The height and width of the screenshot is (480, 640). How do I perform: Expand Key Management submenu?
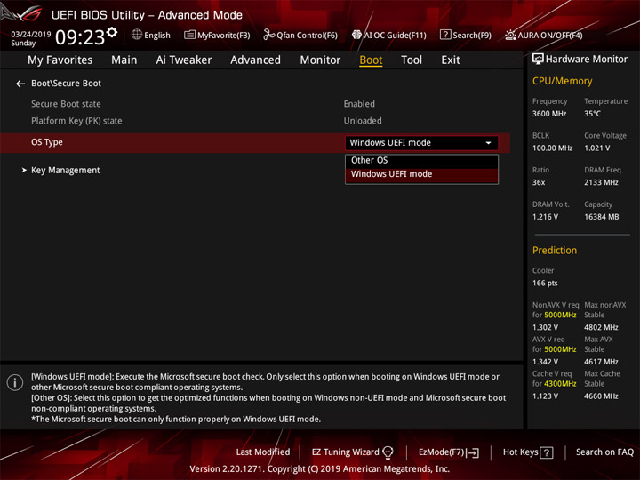[x=65, y=170]
